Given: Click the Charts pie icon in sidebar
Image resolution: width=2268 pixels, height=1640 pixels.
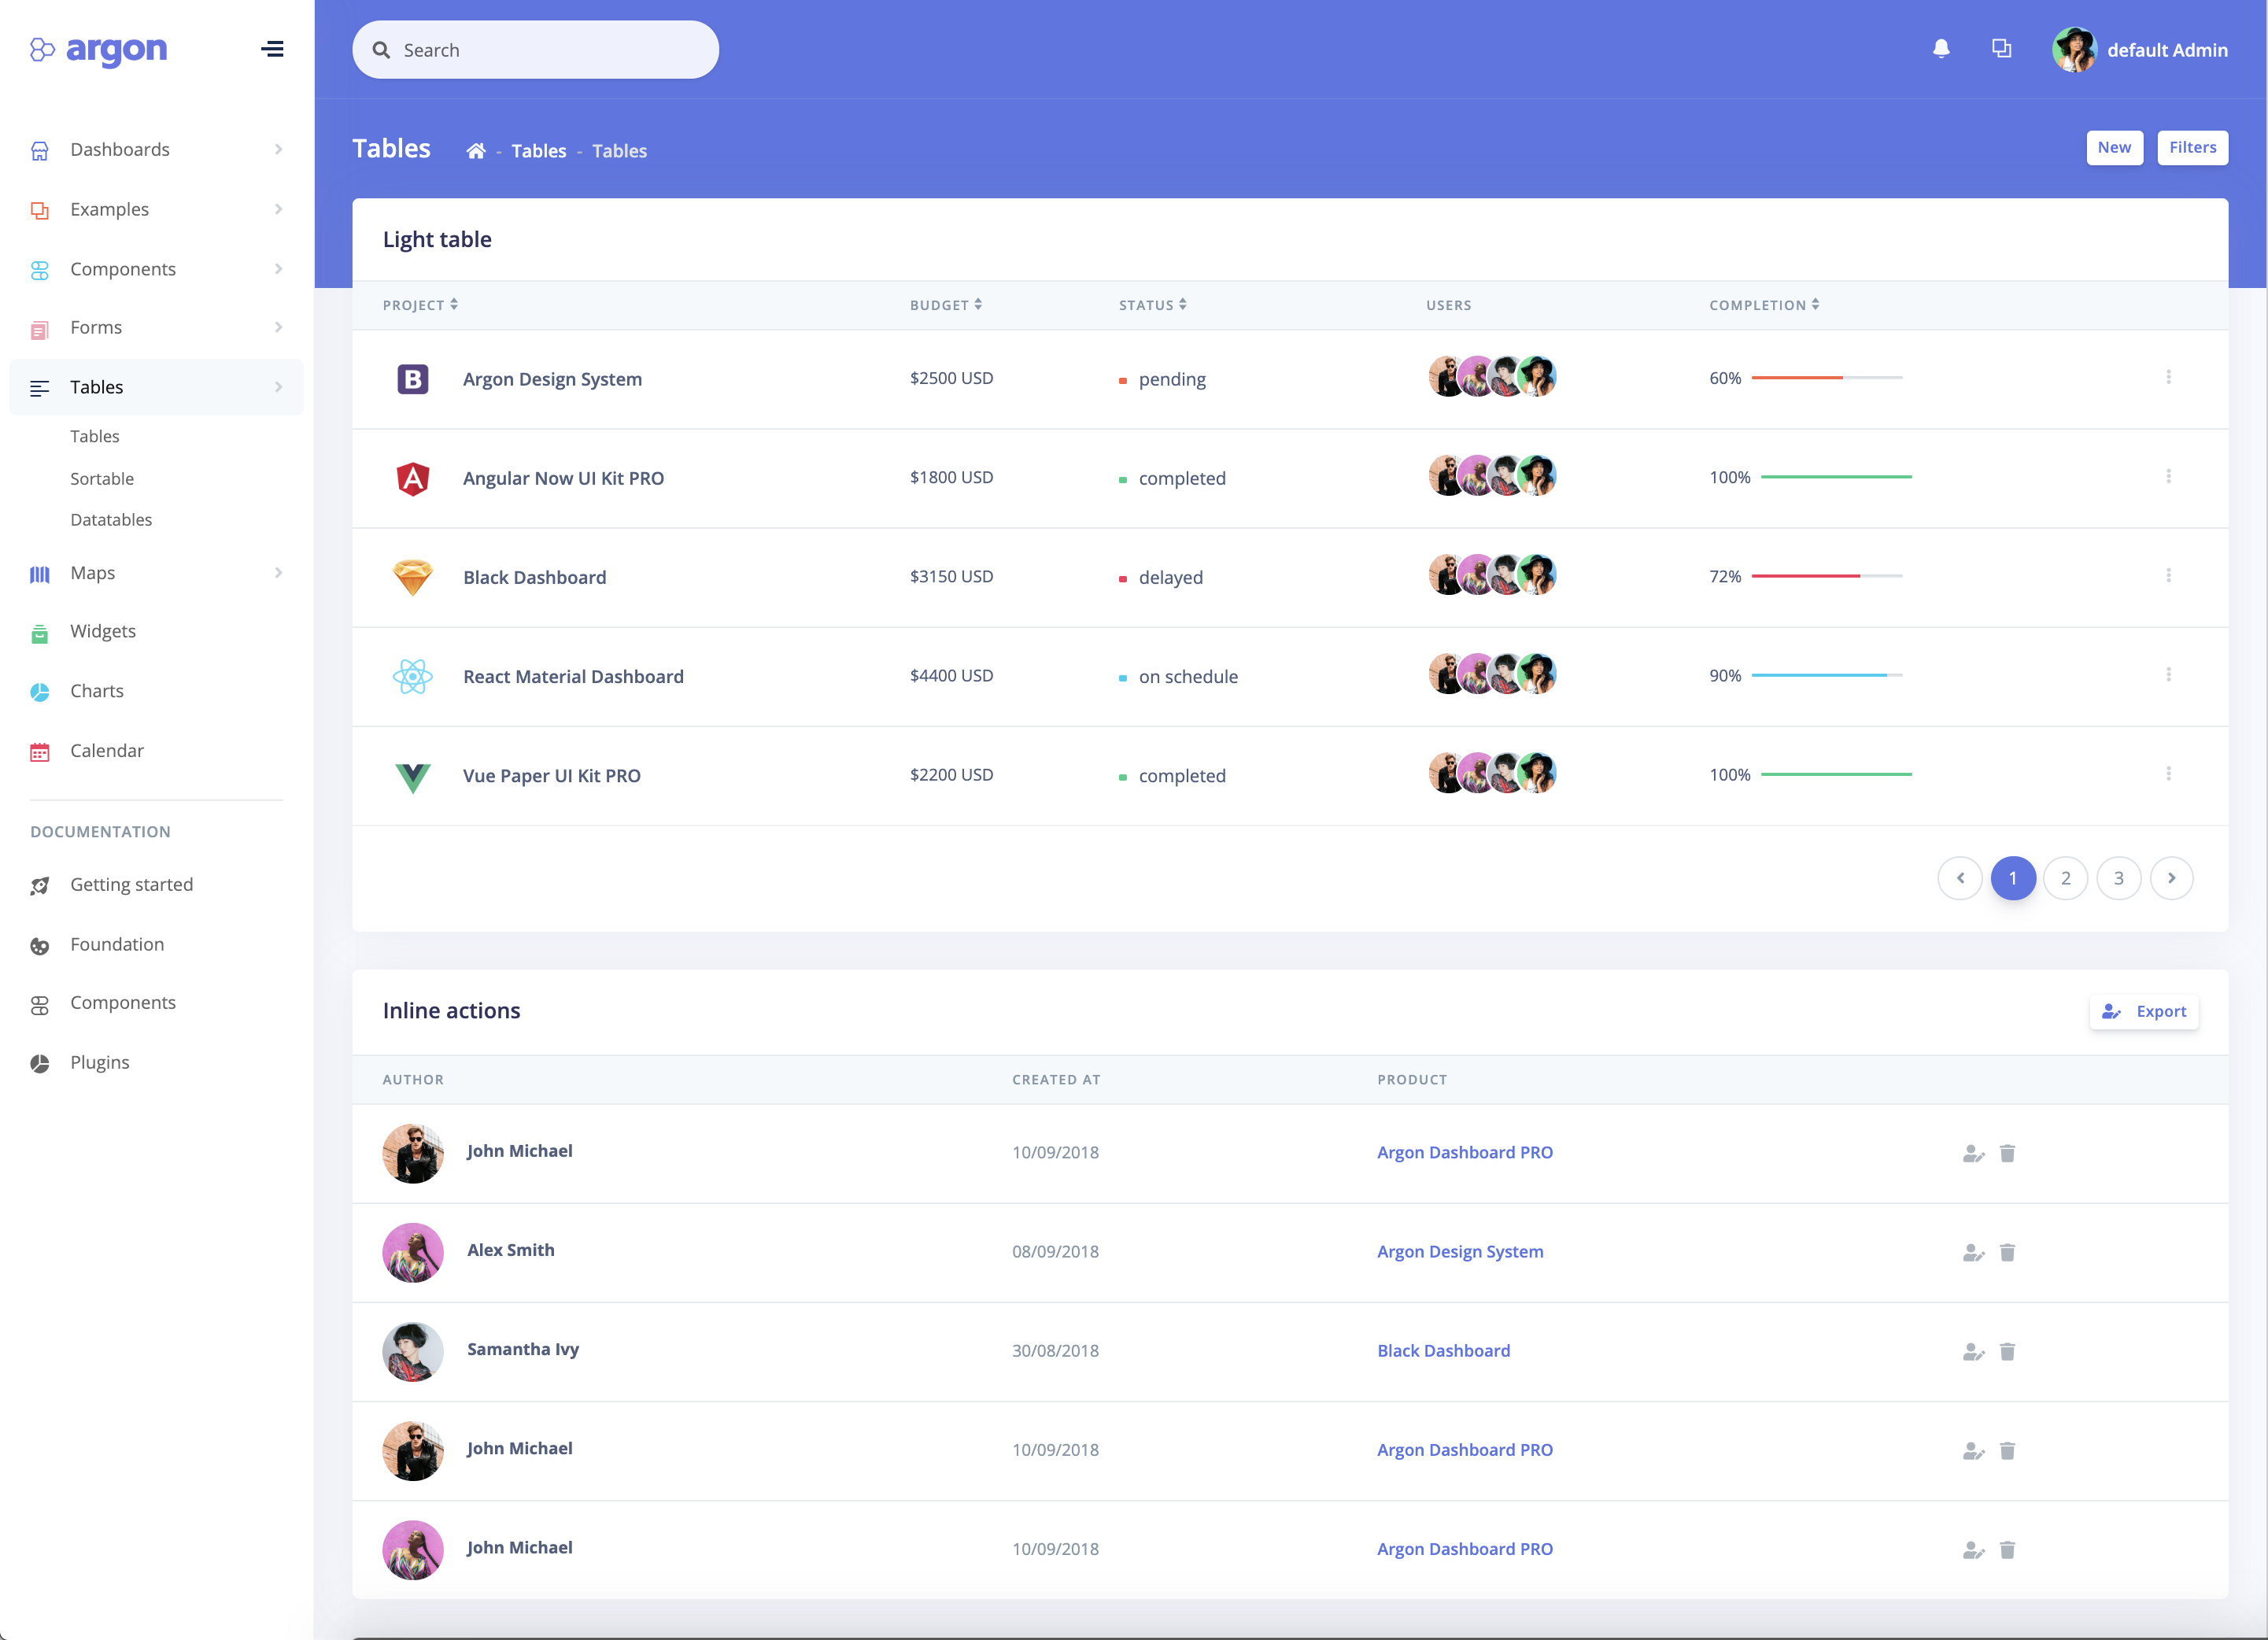Looking at the screenshot, I should [x=40, y=692].
